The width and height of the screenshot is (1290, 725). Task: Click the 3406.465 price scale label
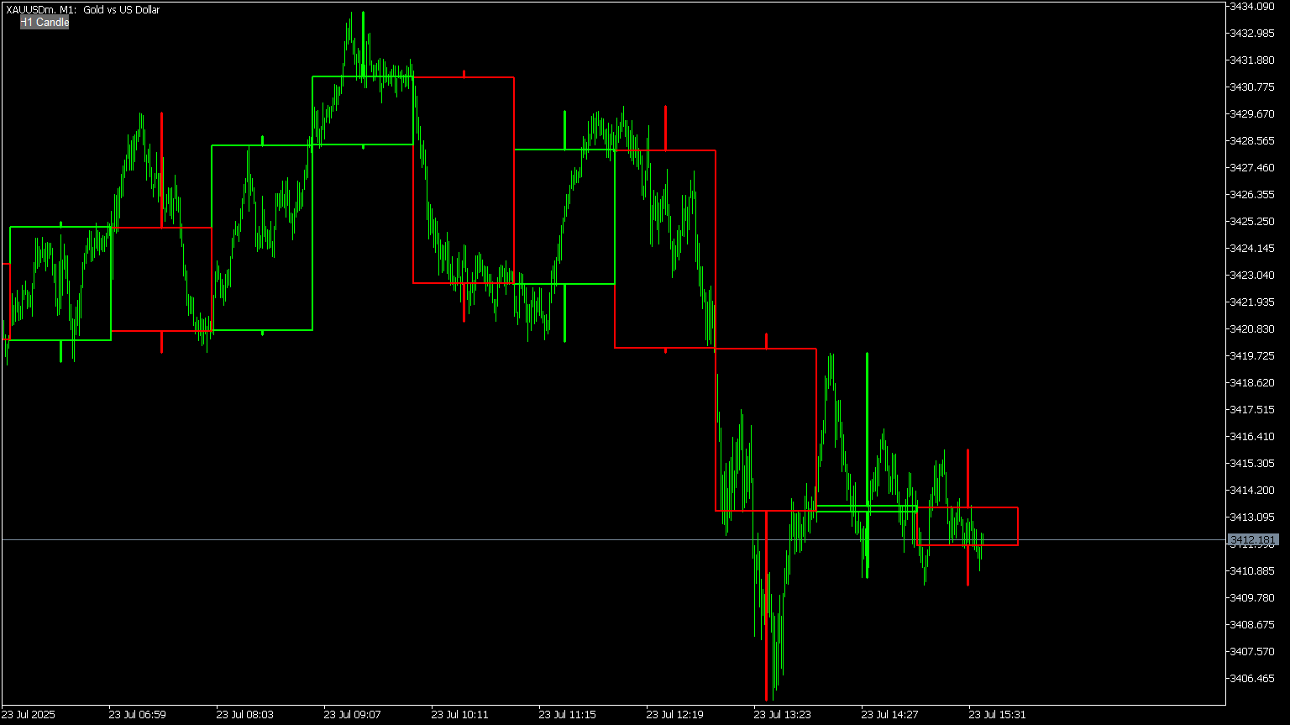1252,679
